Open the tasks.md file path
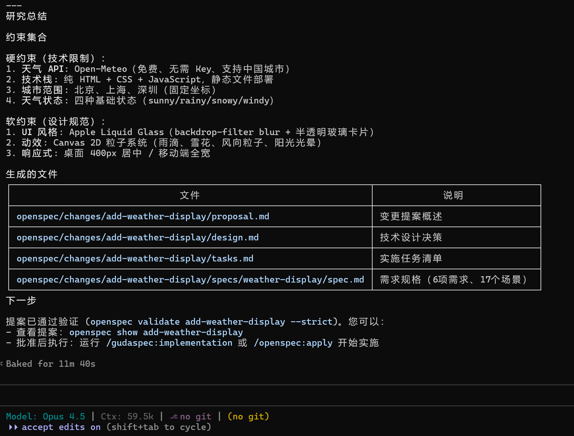 (135, 258)
